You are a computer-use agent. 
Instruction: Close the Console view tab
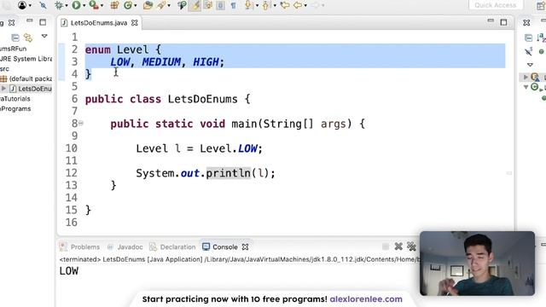(x=245, y=246)
